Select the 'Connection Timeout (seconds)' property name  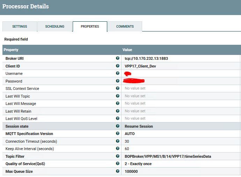click(x=31, y=141)
